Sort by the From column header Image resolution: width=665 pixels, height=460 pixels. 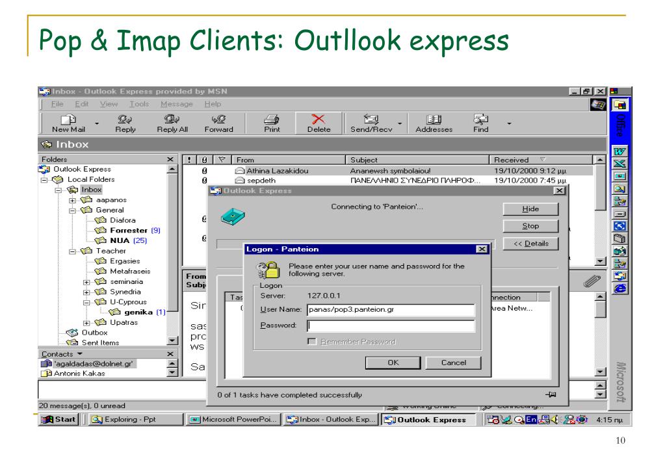pyautogui.click(x=289, y=160)
